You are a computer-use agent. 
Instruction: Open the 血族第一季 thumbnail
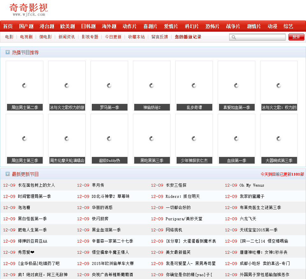tap(236, 139)
